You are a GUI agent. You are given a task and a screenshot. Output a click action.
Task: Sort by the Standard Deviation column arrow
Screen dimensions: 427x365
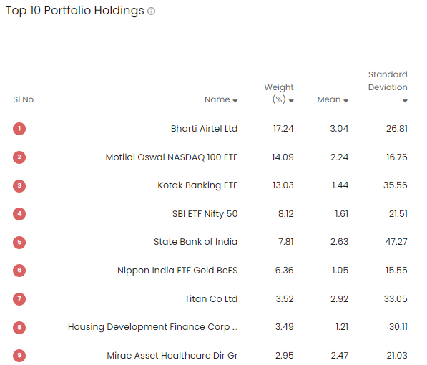point(405,101)
